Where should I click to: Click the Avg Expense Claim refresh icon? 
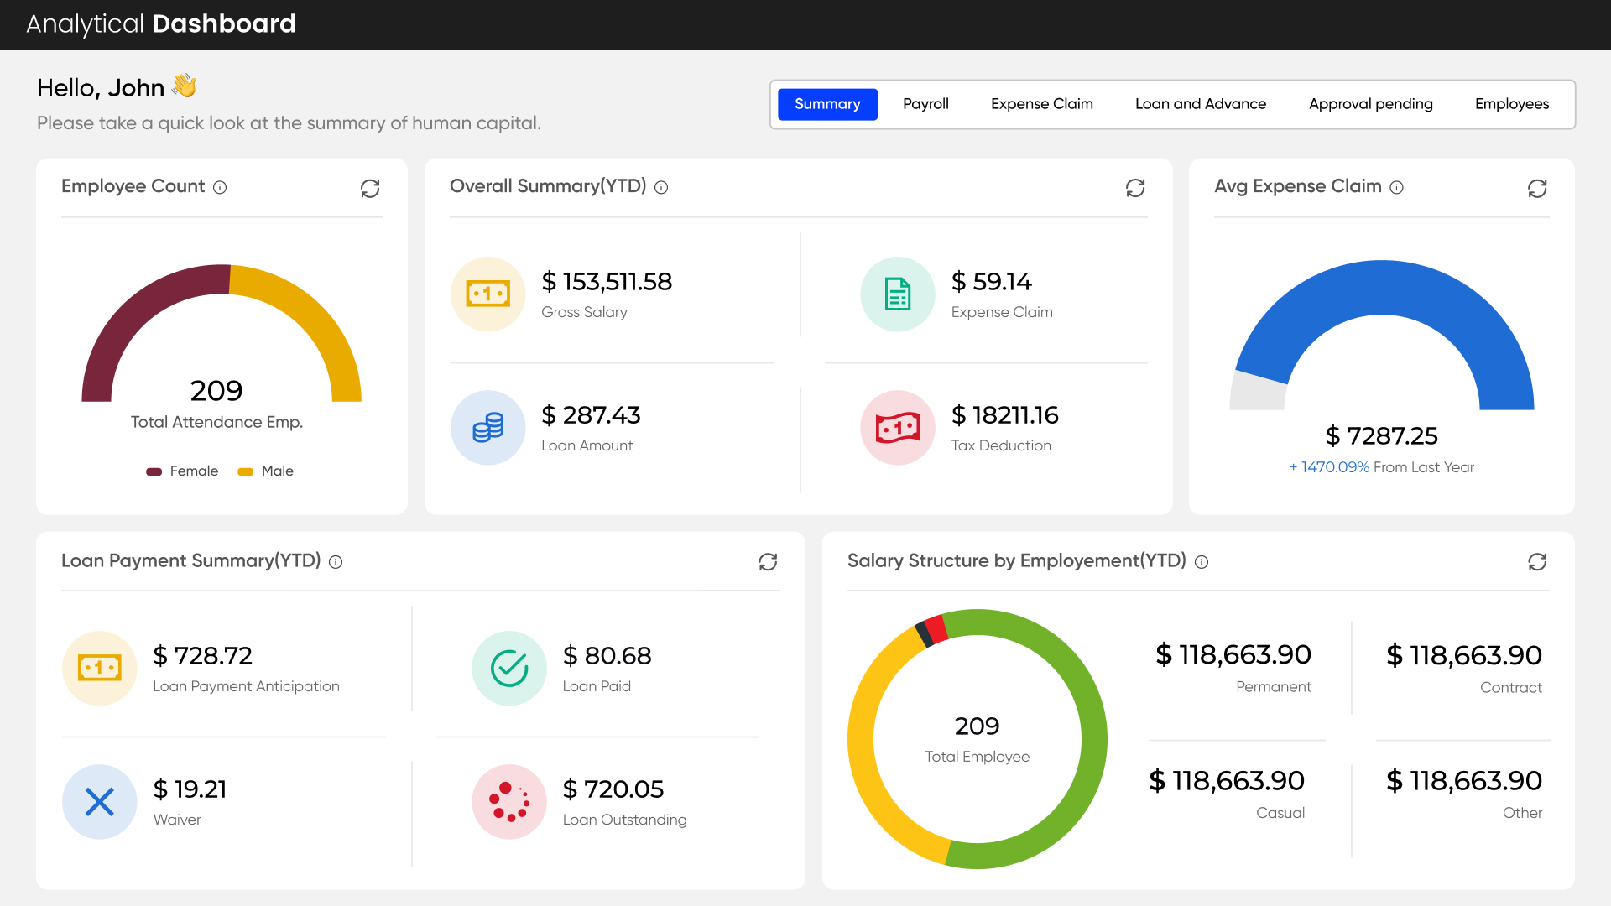click(1537, 189)
